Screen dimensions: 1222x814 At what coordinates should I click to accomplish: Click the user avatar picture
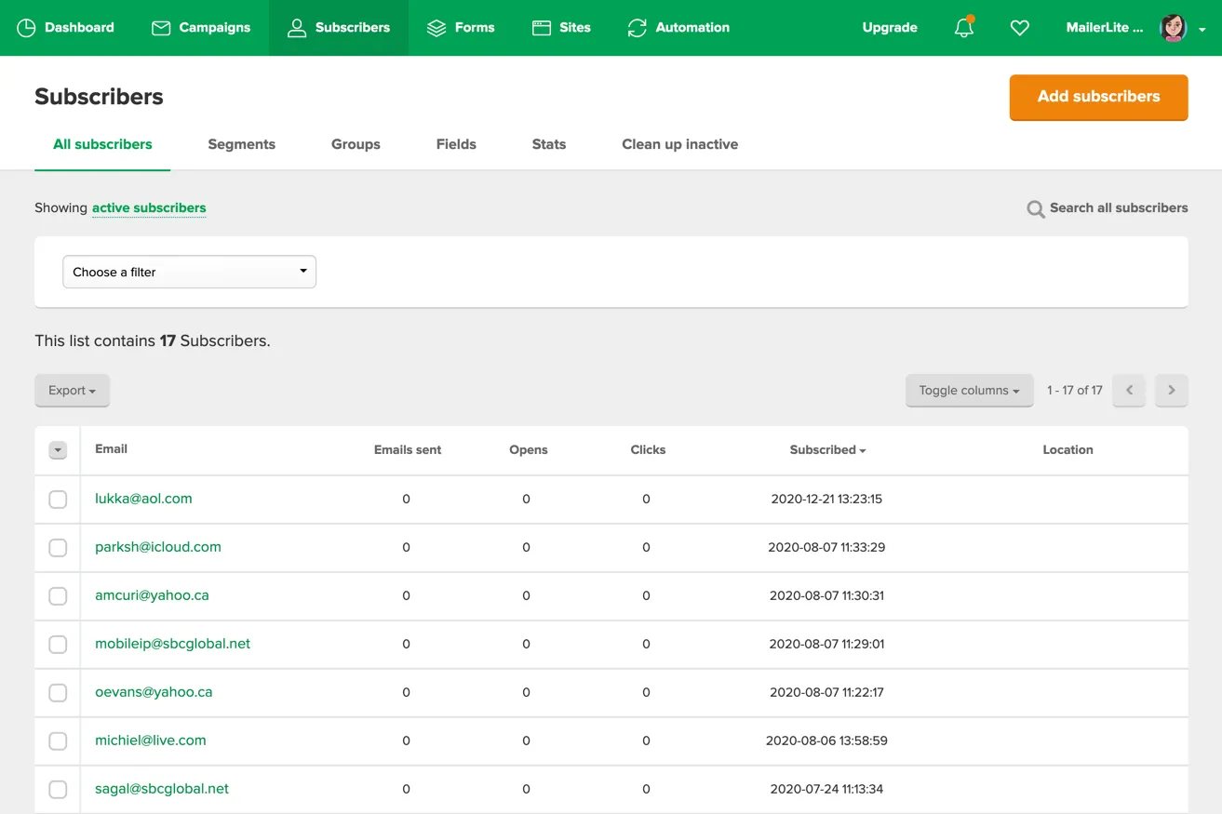click(1174, 28)
